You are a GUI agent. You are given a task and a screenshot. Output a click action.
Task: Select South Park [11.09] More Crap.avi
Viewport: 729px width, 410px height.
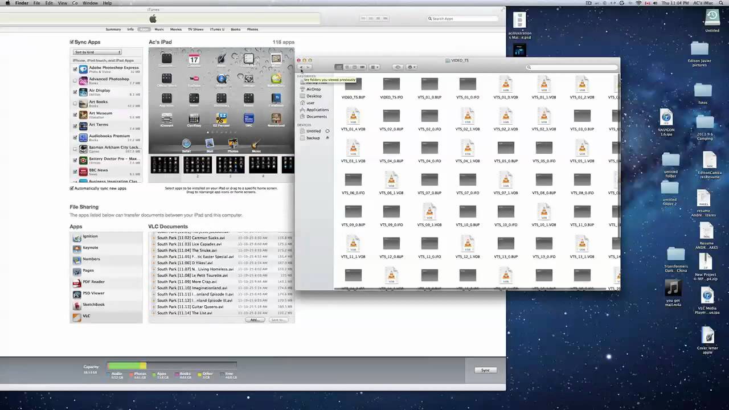222,282
